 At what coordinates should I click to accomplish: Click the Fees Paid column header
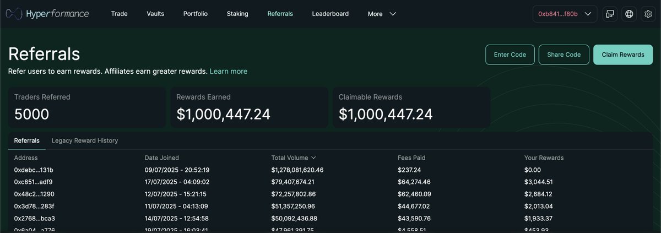pyautogui.click(x=411, y=158)
